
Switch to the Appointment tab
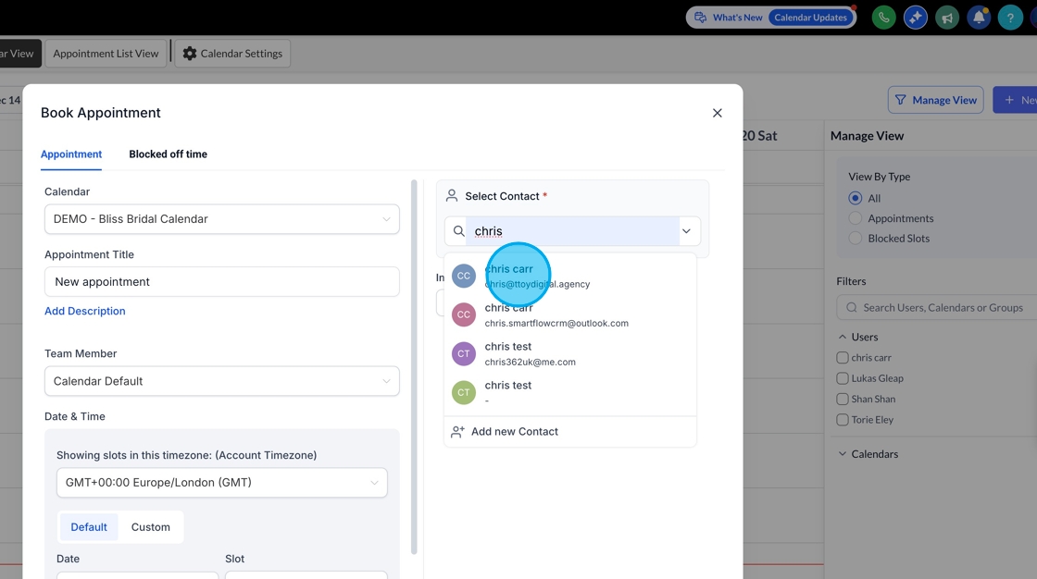tap(71, 154)
